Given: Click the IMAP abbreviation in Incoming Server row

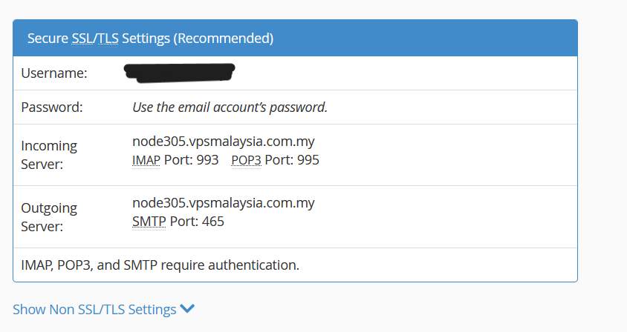Looking at the screenshot, I should [146, 159].
